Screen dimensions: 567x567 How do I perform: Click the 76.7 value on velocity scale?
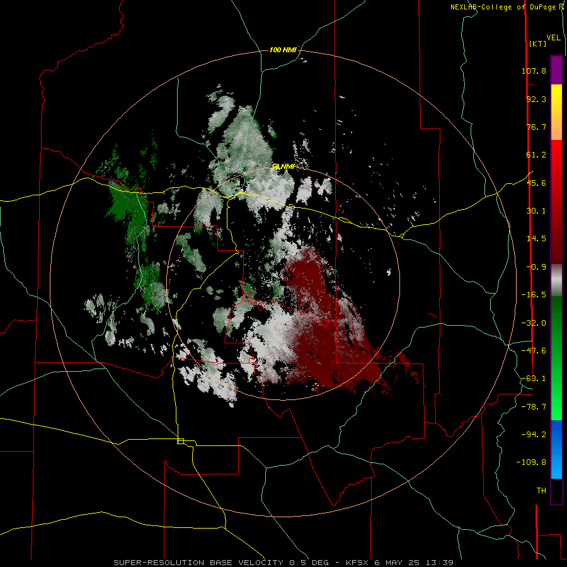[x=536, y=127]
